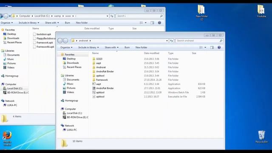Click androrat breadcrumb in address bar
Viewport: 272px width, 153px height.
(x=83, y=41)
